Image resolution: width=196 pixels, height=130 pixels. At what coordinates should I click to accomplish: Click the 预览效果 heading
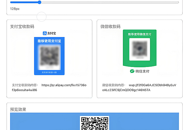click(x=18, y=110)
